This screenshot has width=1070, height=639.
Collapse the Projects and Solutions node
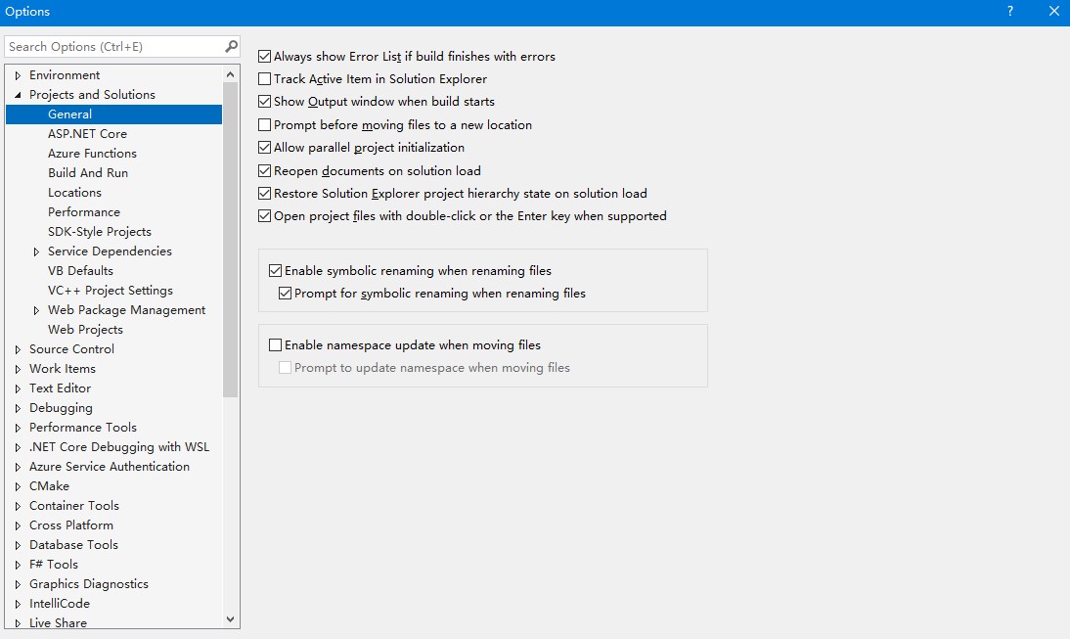[x=18, y=95]
